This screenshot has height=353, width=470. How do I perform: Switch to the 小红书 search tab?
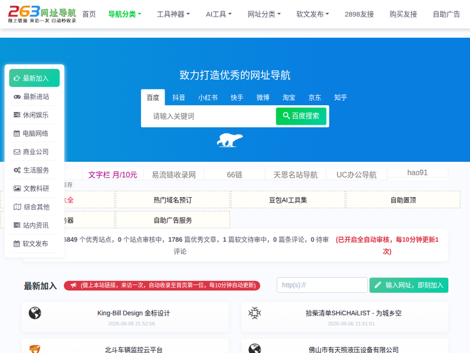208,98
